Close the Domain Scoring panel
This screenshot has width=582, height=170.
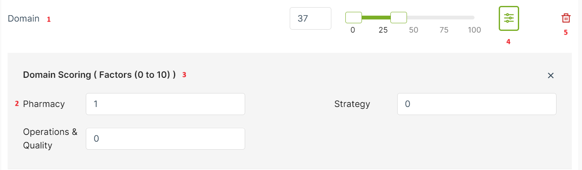coord(551,75)
